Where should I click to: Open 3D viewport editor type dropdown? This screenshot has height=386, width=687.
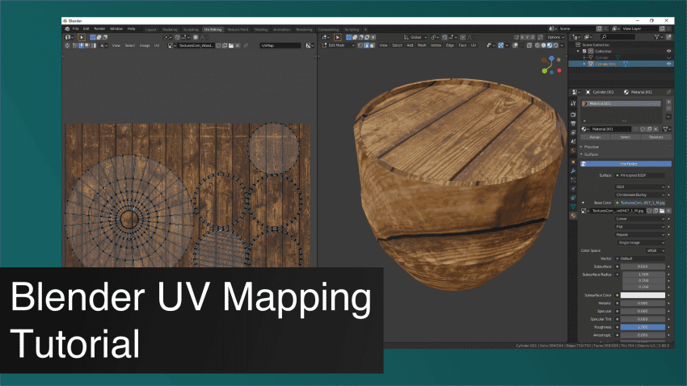[x=325, y=38]
